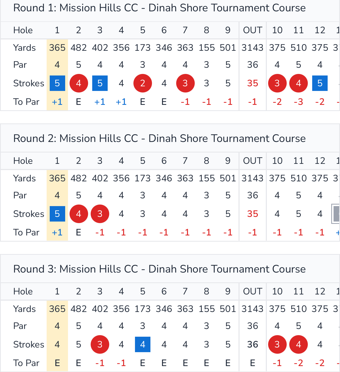
Task: Select Round 1 OUT strokes total 35
Action: click(x=253, y=83)
